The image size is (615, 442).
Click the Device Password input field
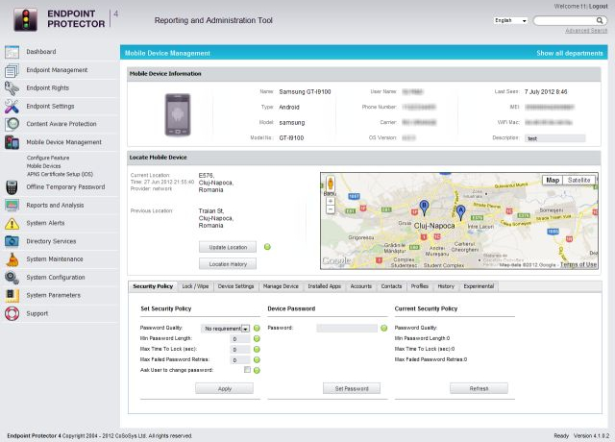347,329
